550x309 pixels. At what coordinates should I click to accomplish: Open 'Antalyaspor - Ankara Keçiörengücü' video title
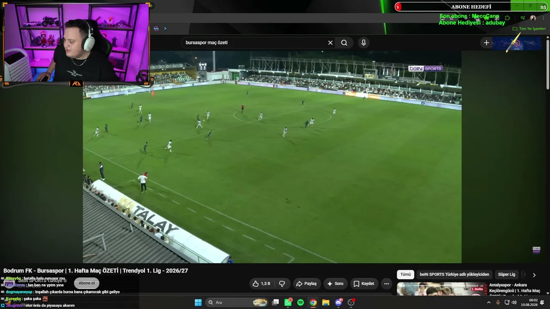(515, 288)
